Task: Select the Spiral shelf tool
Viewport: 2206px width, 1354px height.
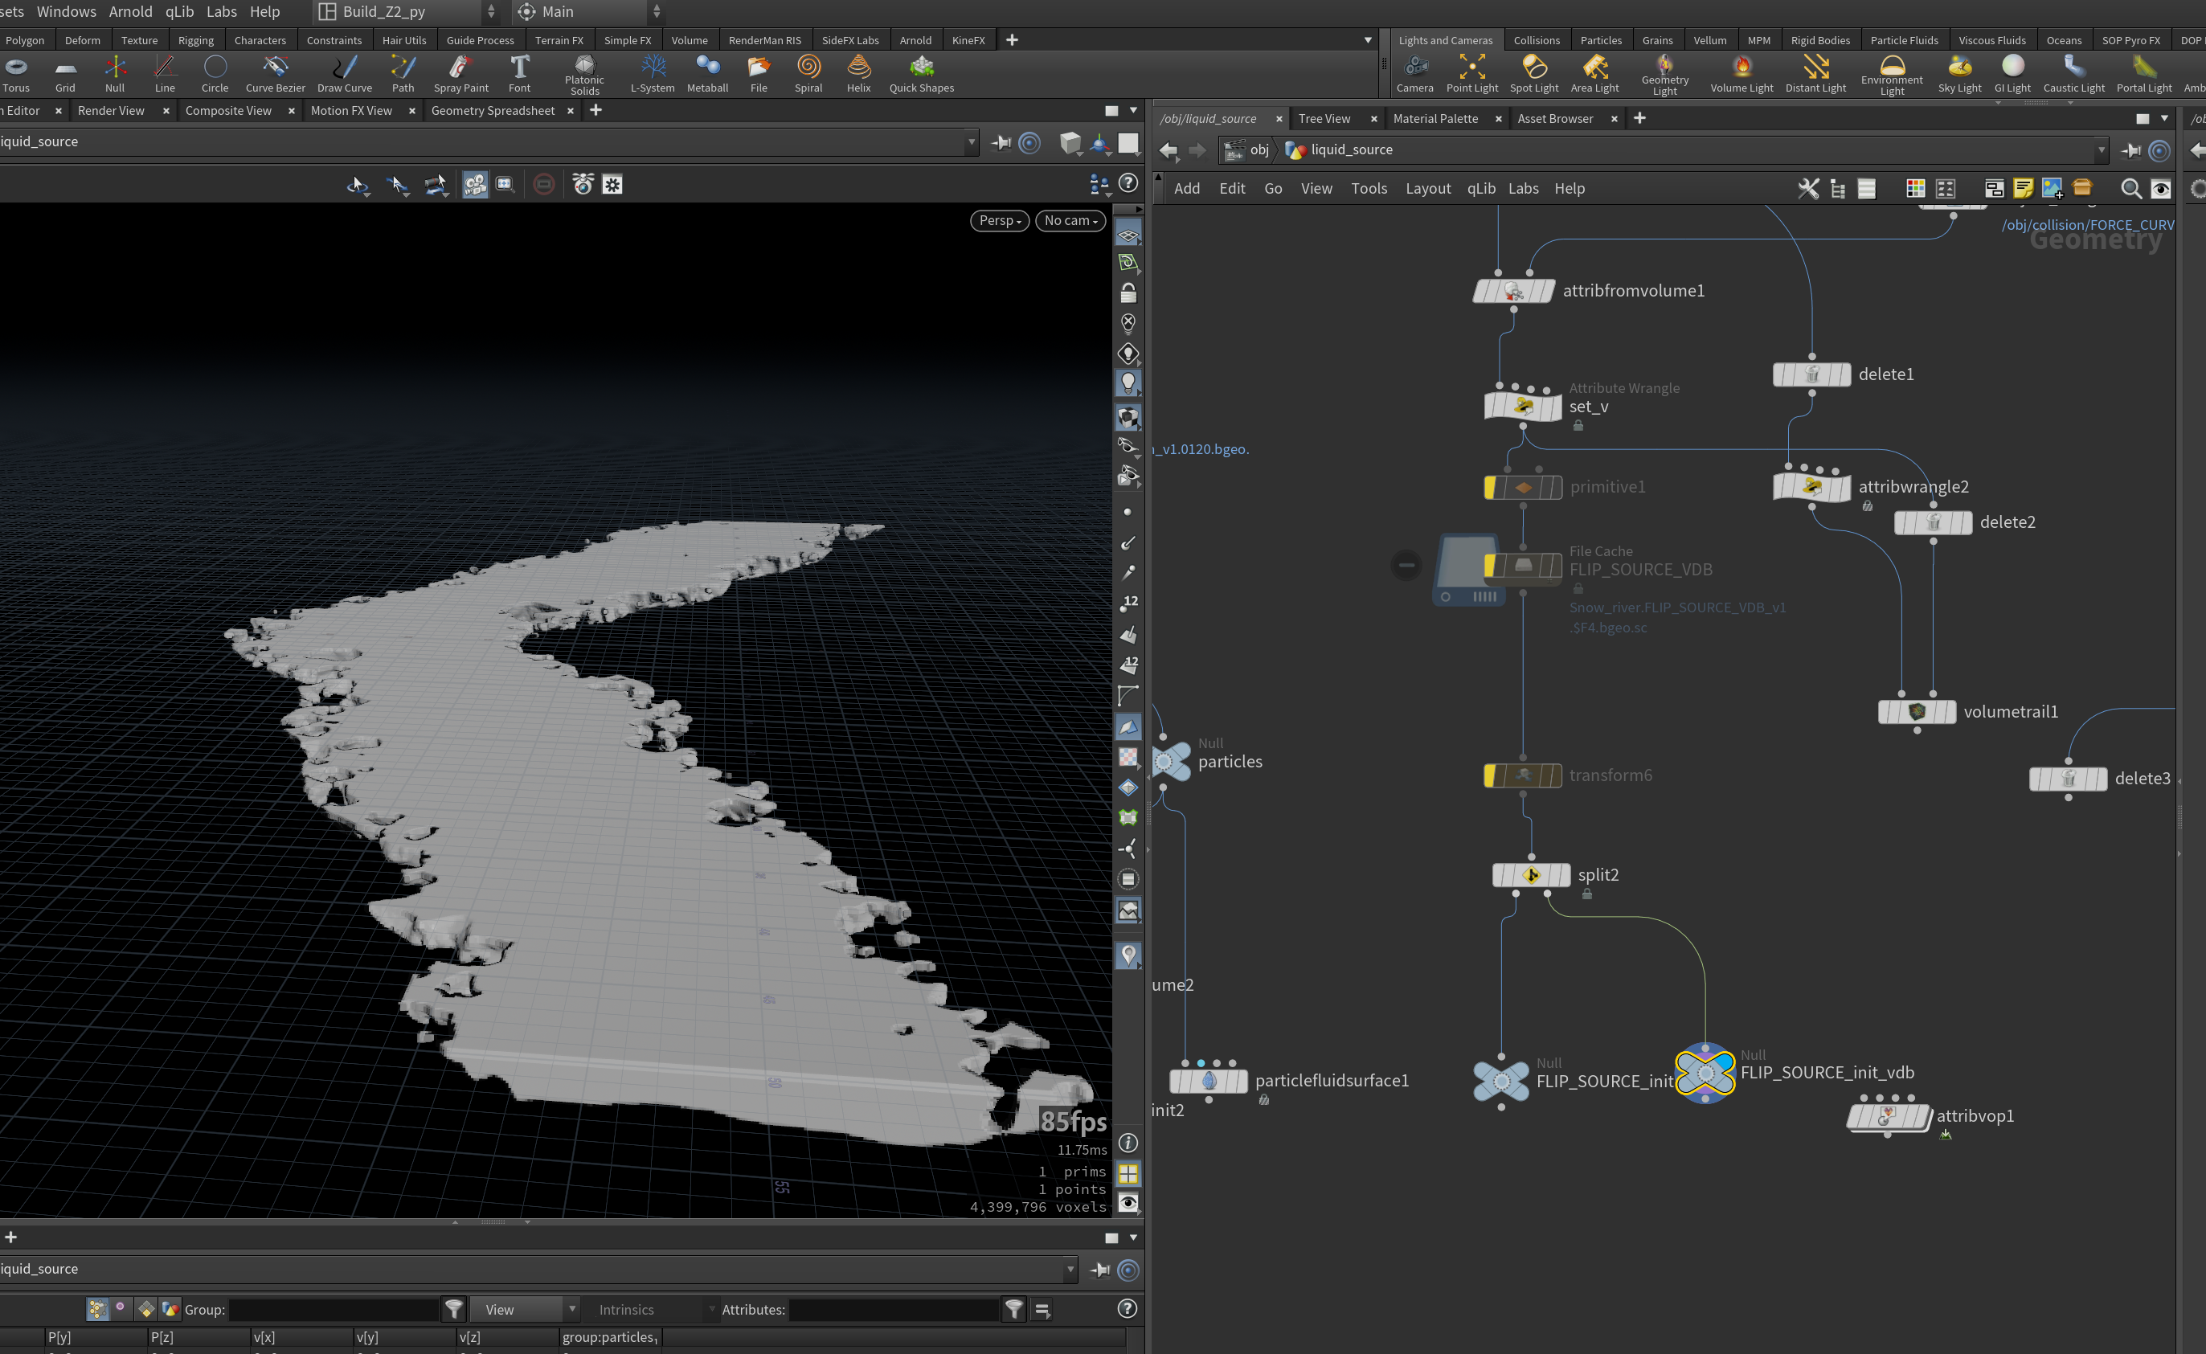Action: [808, 73]
